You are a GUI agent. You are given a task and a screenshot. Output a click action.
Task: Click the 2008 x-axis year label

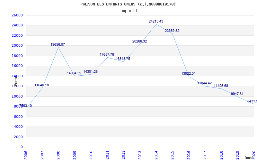tap(58, 155)
